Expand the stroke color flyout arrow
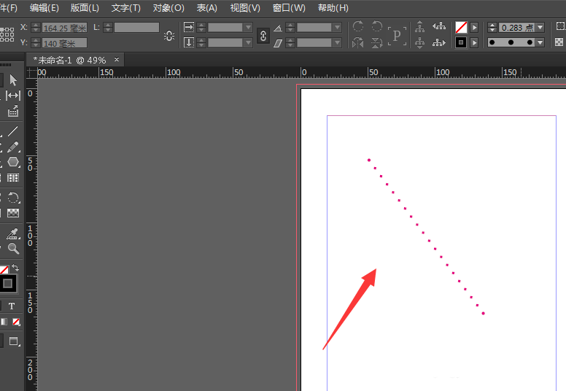The width and height of the screenshot is (566, 391). click(474, 42)
